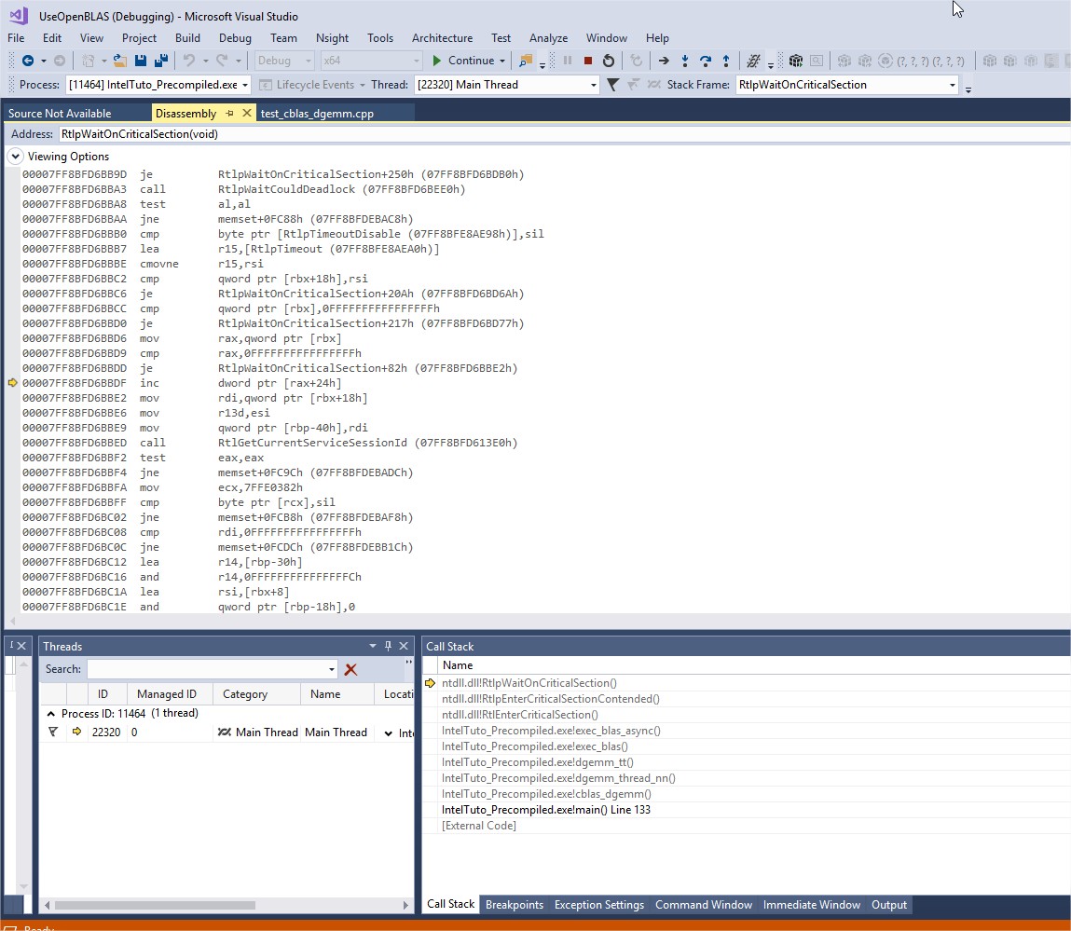Expand the Viewing Options section
The height and width of the screenshot is (931, 1071).
coord(15,157)
